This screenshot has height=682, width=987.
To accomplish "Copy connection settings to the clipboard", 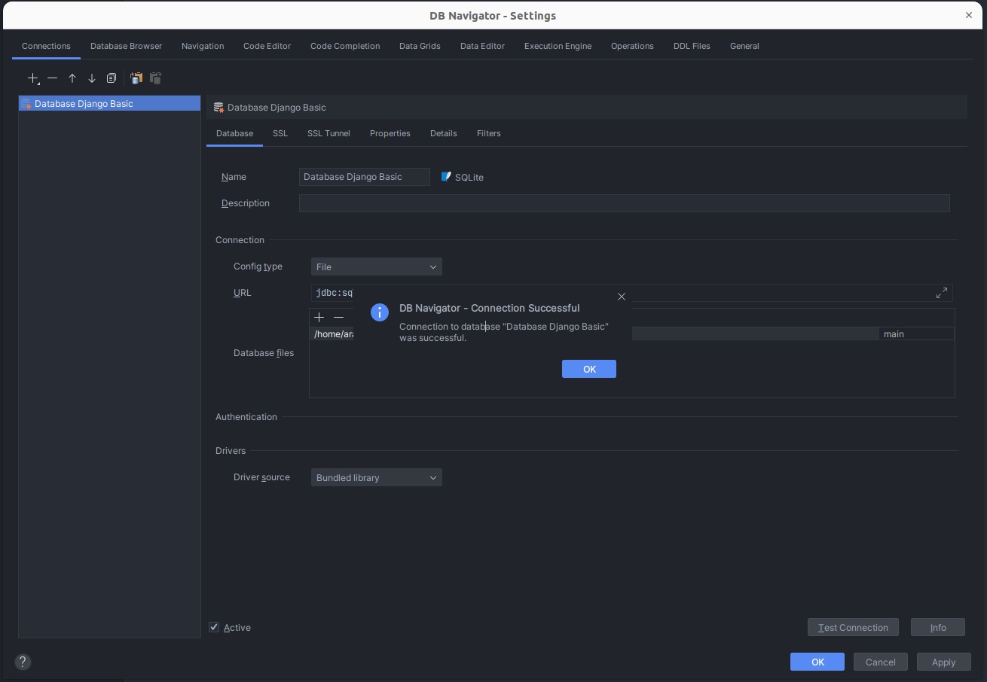I will tap(136, 78).
